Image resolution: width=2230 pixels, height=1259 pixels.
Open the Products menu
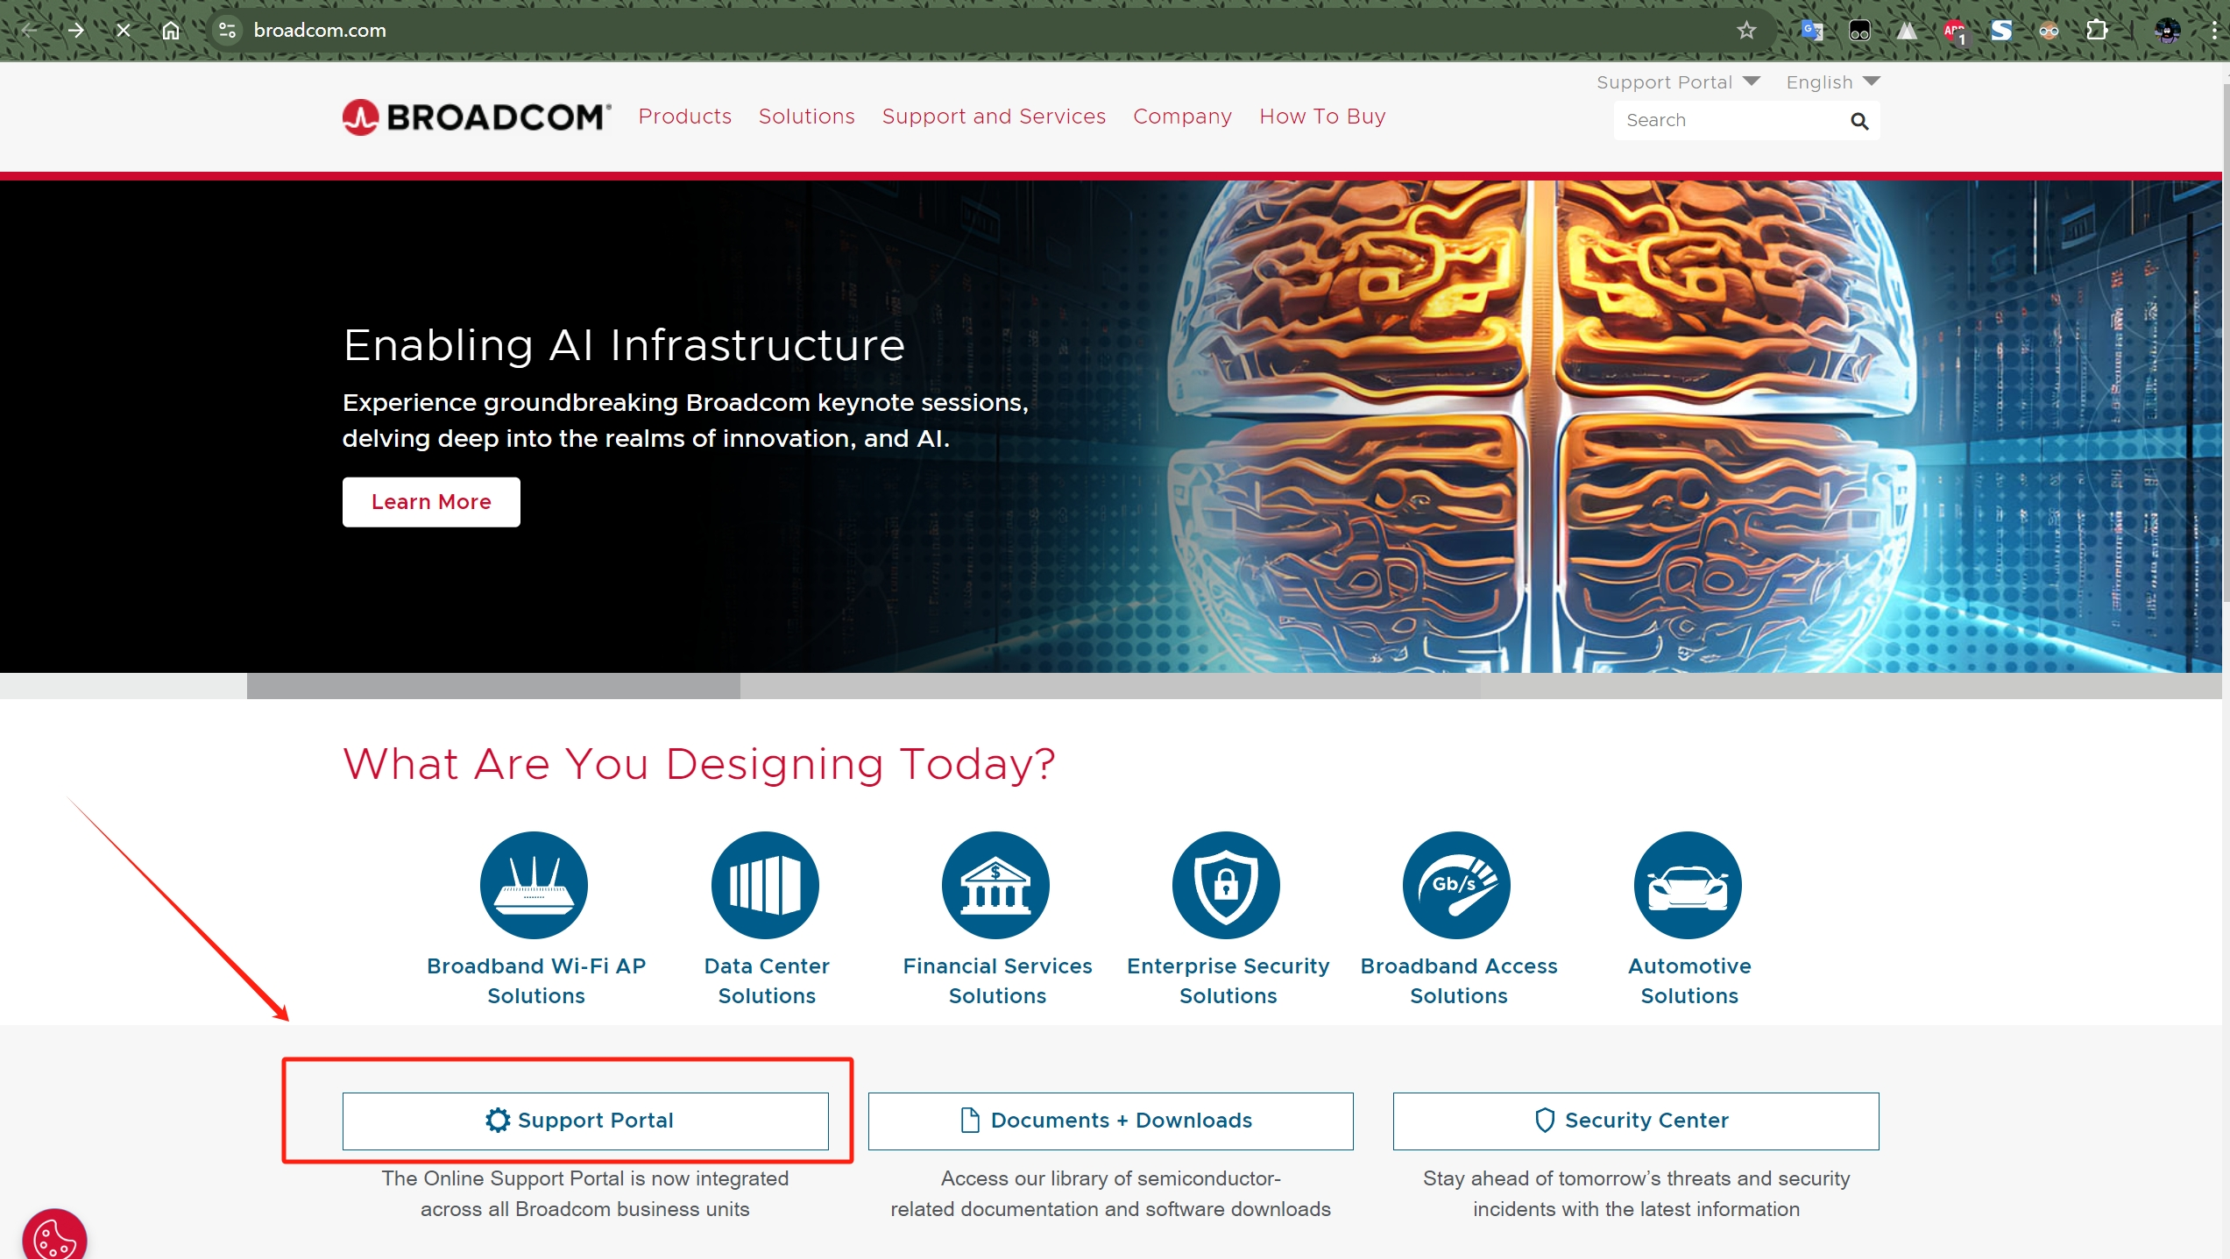(684, 117)
